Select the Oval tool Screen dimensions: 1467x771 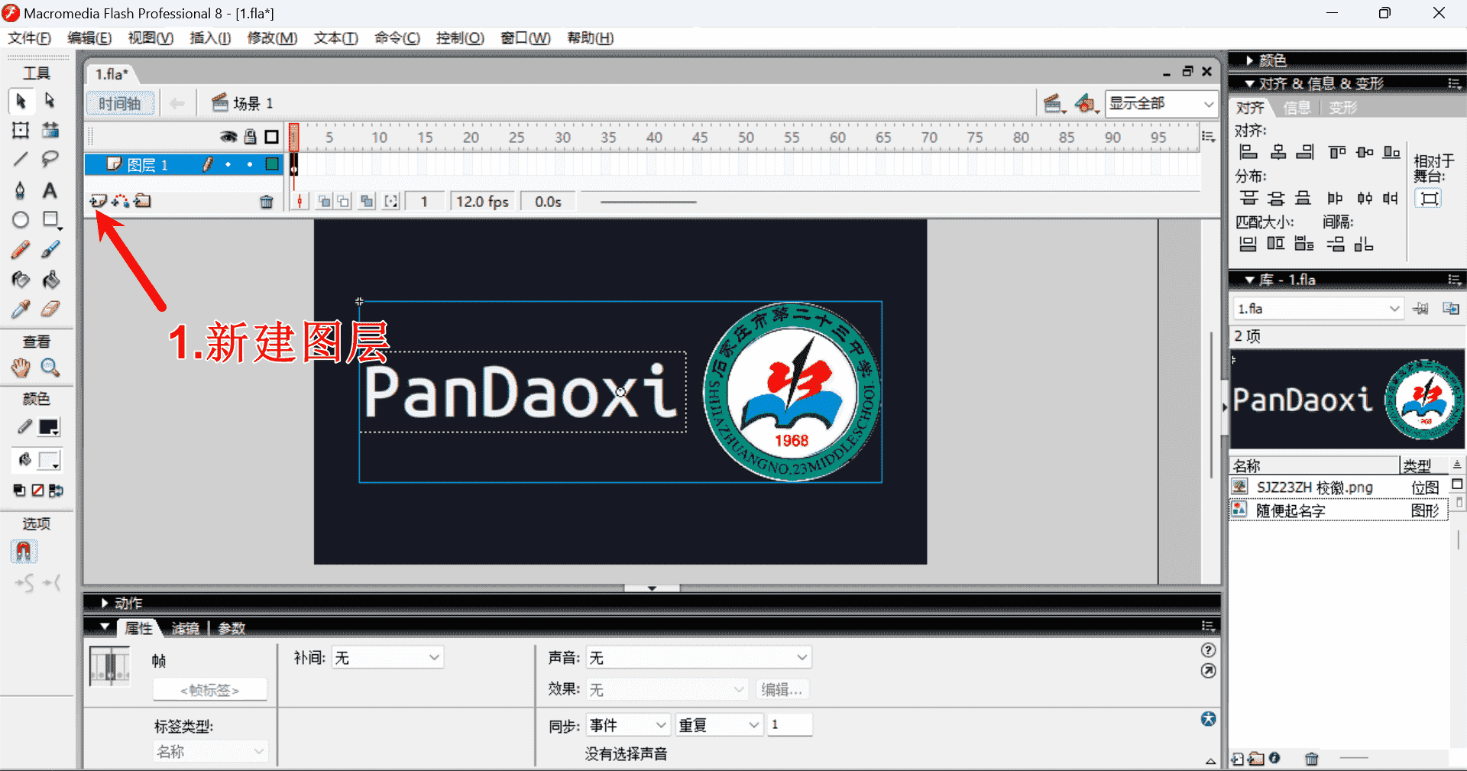(x=21, y=220)
